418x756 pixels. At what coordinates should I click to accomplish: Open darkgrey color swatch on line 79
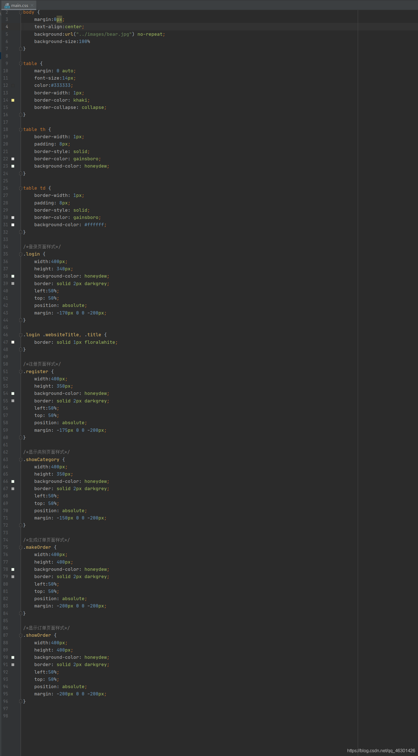tap(13, 577)
